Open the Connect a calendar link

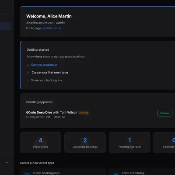click(44, 65)
